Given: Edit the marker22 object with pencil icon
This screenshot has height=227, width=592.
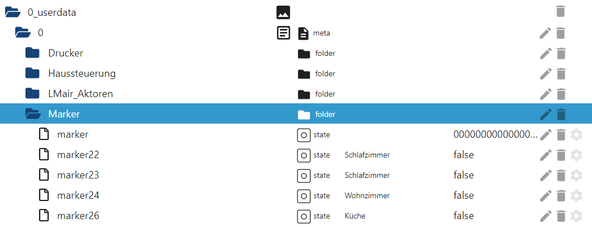Looking at the screenshot, I should [546, 155].
